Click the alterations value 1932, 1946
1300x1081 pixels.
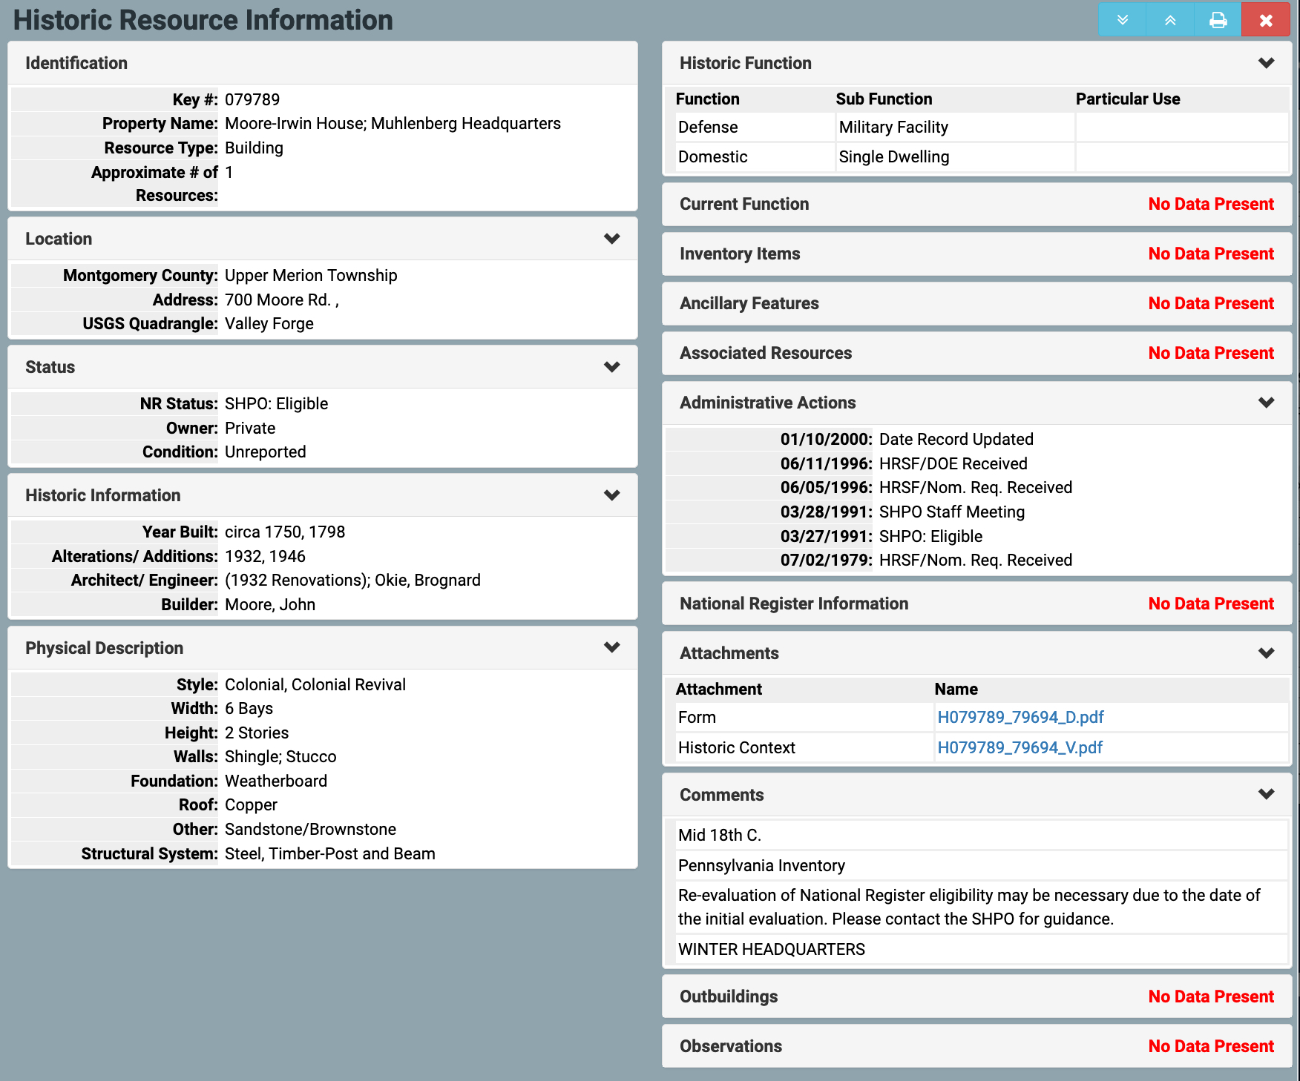[265, 556]
